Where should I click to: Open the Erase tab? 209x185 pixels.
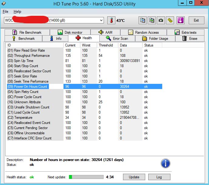point(190,39)
